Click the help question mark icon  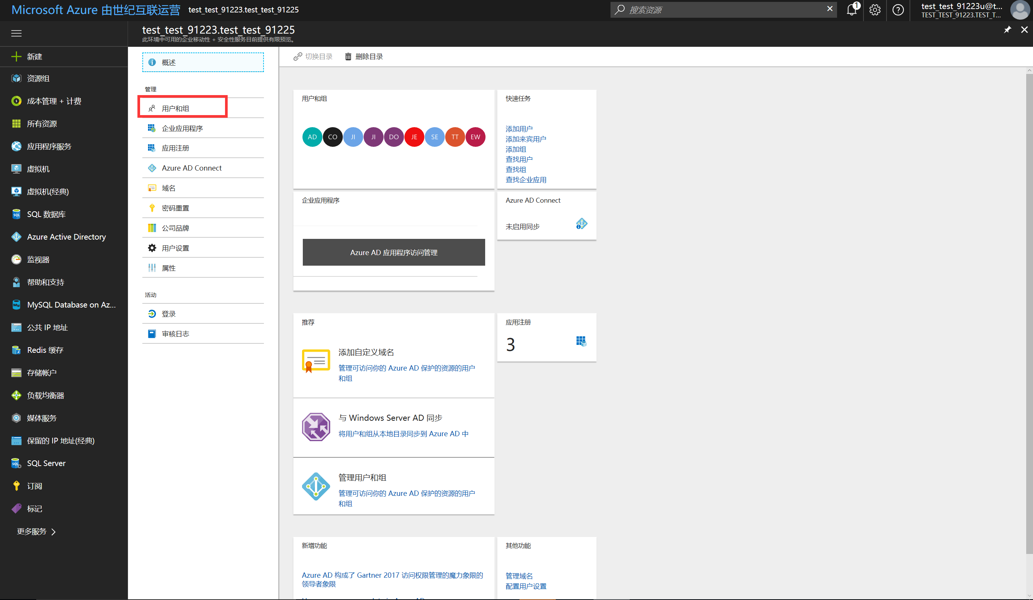898,10
